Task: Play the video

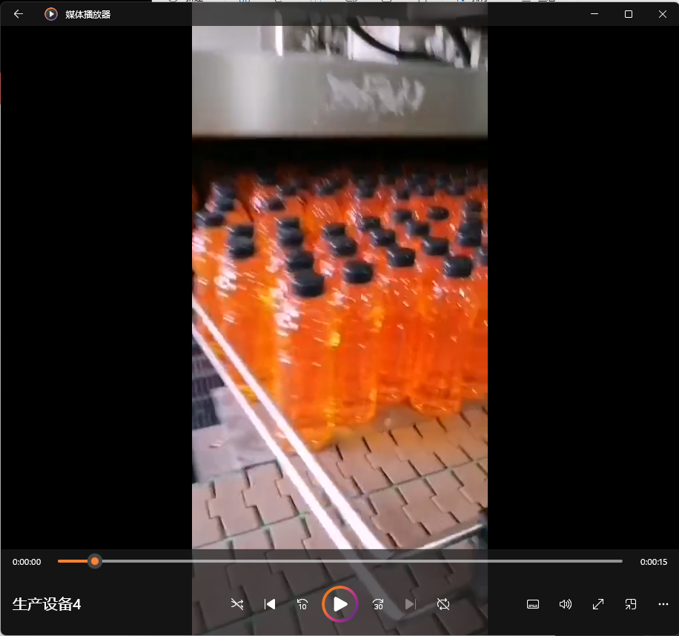Action: (x=340, y=604)
